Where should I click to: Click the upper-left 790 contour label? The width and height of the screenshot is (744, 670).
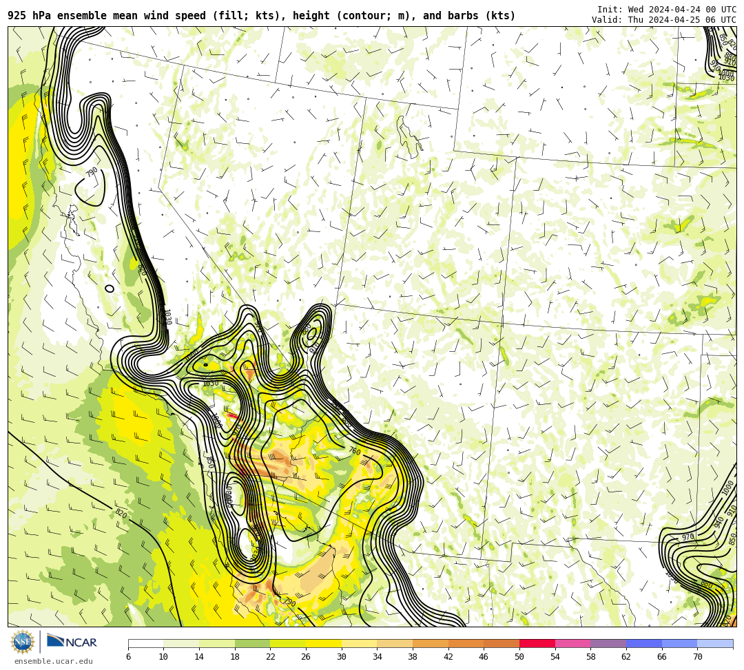pos(92,171)
